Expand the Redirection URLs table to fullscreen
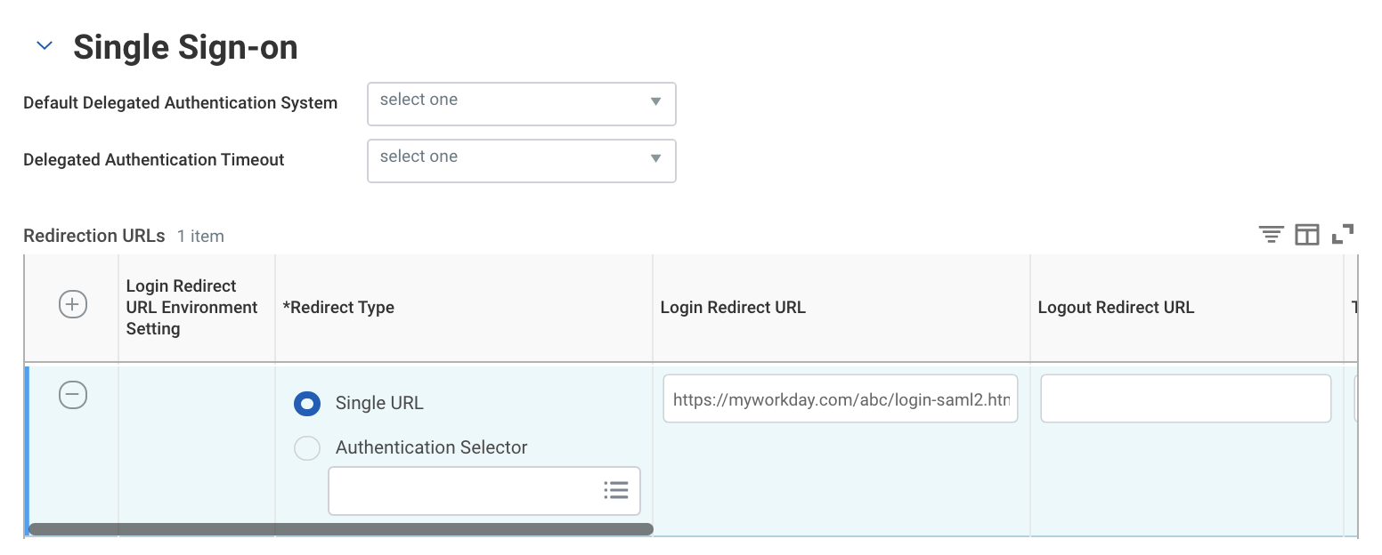Image resolution: width=1382 pixels, height=555 pixels. [1343, 234]
